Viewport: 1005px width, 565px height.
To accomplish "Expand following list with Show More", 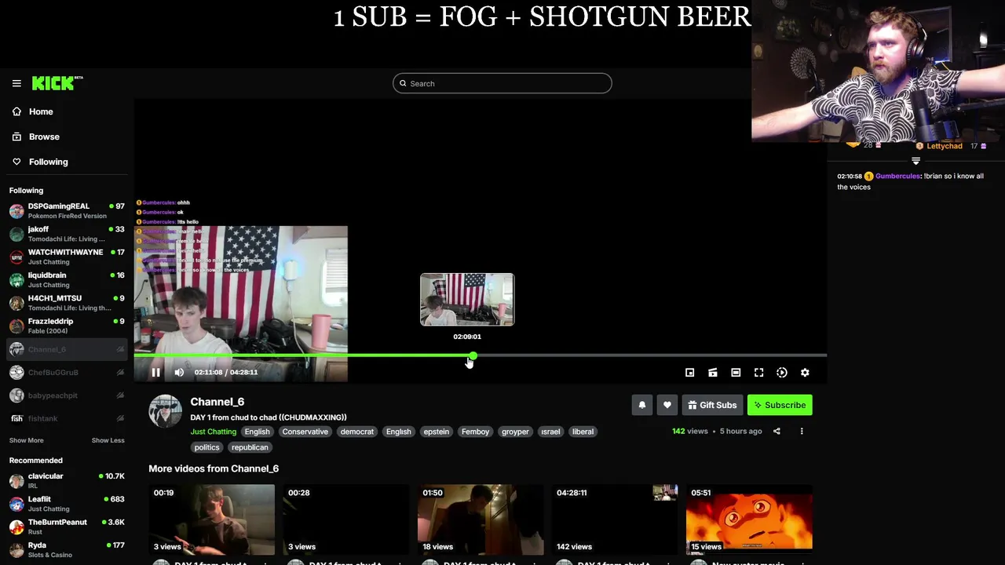I will pyautogui.click(x=27, y=440).
